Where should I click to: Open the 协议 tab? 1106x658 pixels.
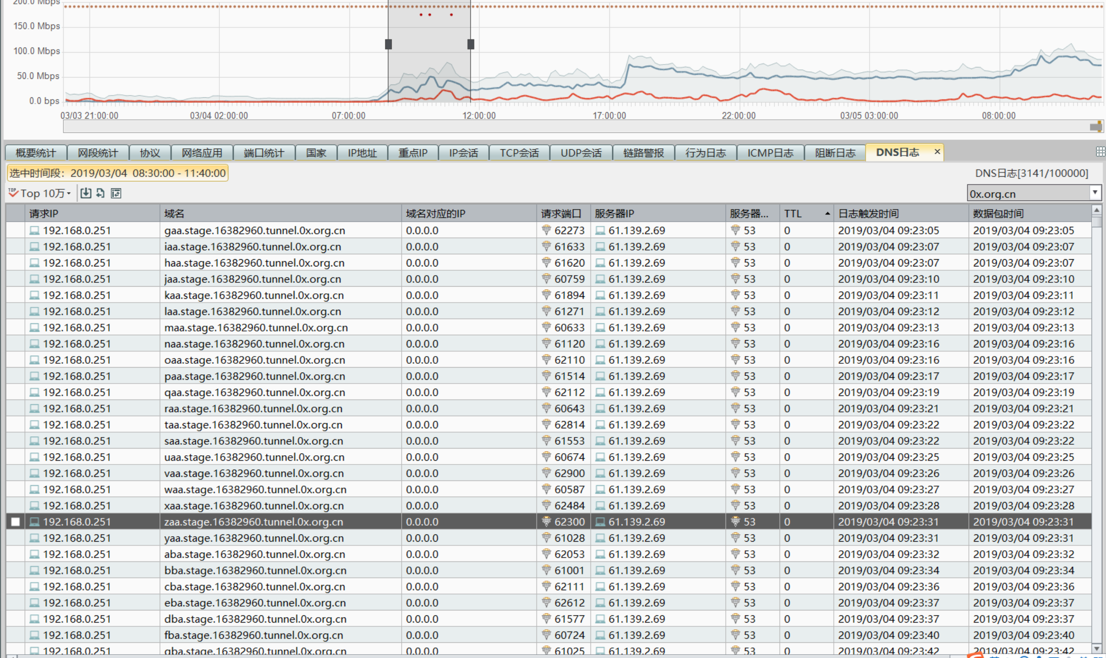coord(150,153)
